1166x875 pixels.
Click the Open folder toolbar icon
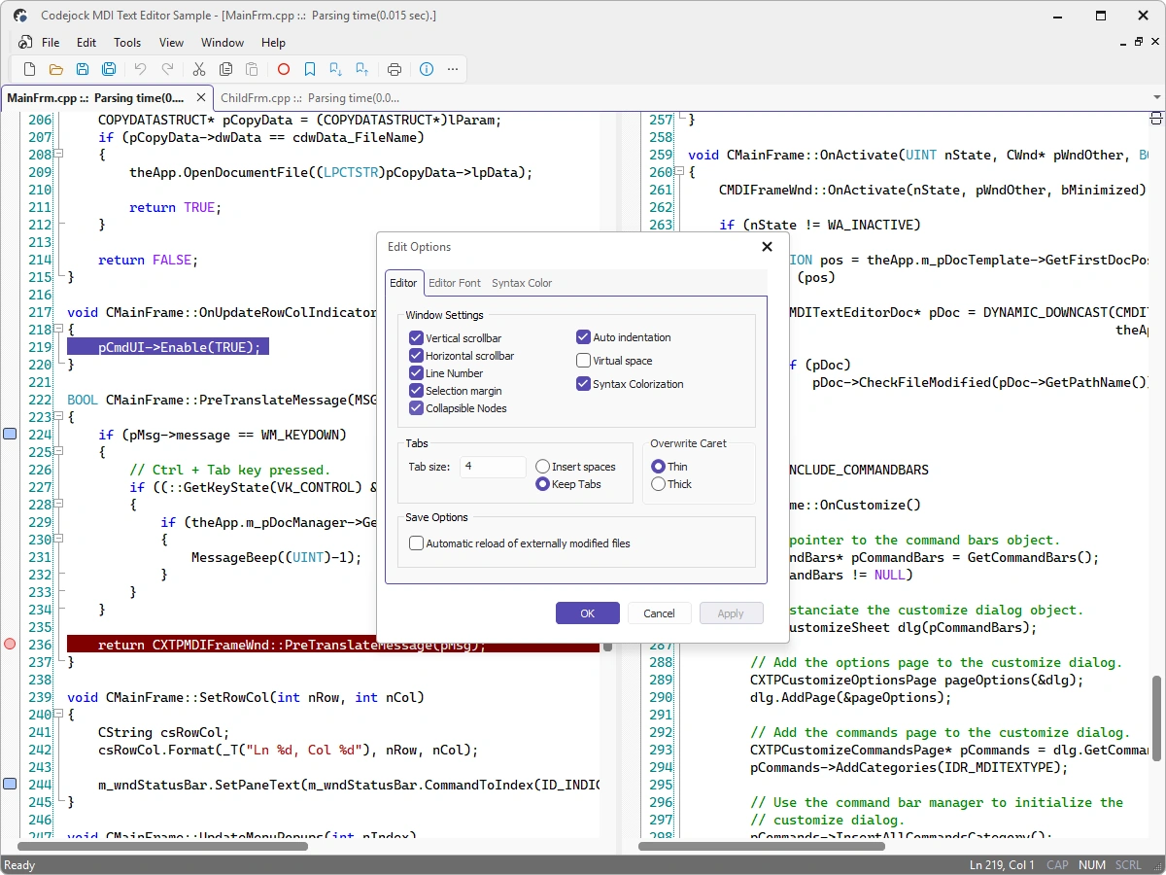55,69
